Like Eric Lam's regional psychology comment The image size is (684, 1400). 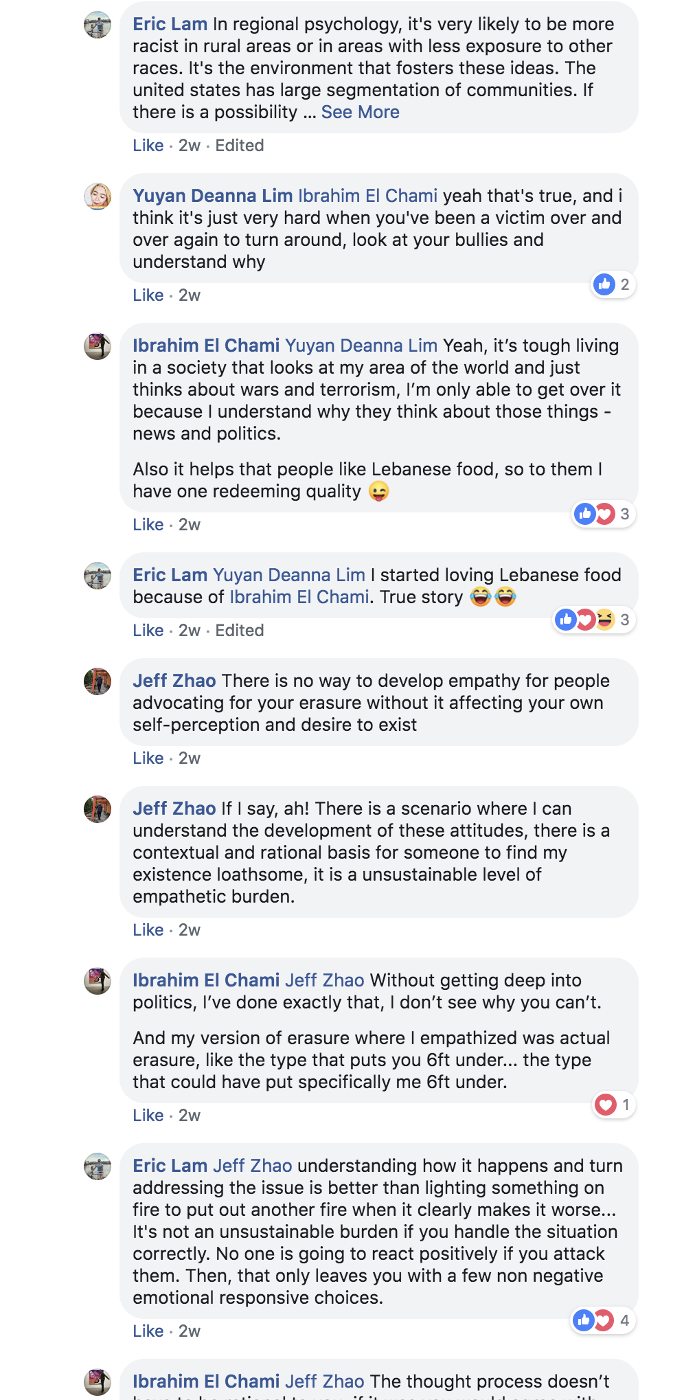pyautogui.click(x=148, y=146)
